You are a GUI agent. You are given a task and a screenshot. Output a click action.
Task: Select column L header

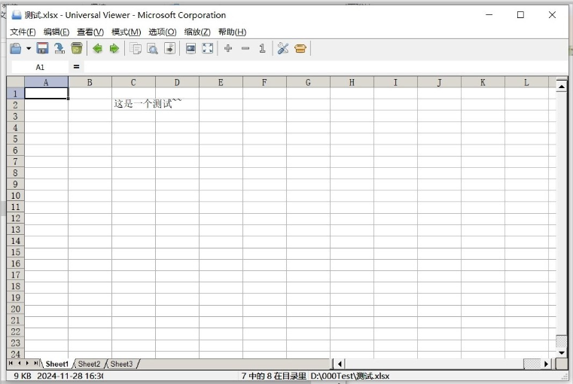click(x=526, y=82)
